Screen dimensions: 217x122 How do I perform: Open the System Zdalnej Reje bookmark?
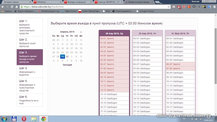pos(90,11)
